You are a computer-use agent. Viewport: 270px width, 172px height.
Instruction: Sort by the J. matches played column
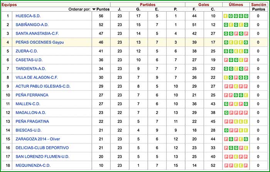(x=120, y=9)
